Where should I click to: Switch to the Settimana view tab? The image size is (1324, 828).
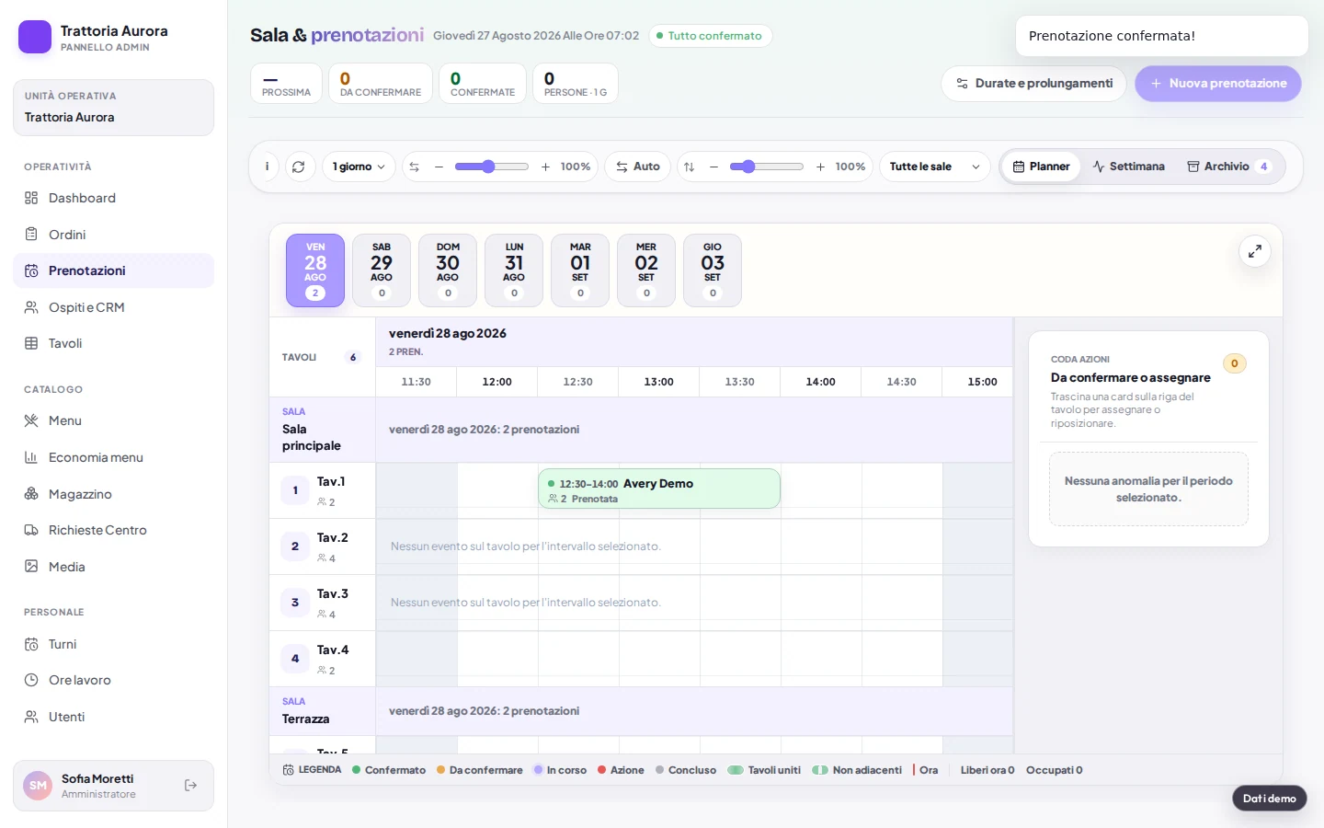[1128, 167]
